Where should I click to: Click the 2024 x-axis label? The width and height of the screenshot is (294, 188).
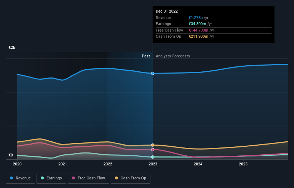pos(198,164)
